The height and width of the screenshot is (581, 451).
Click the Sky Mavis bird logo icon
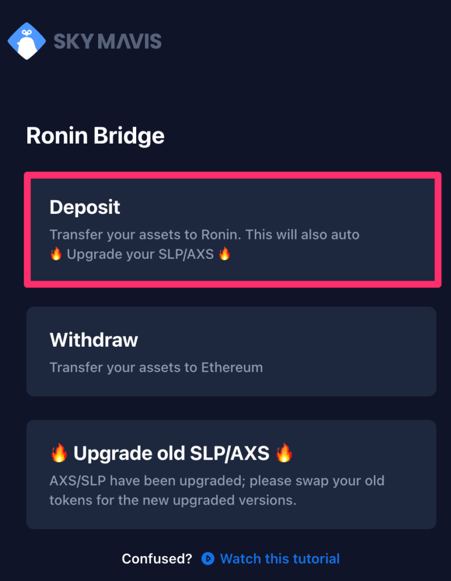tap(27, 41)
